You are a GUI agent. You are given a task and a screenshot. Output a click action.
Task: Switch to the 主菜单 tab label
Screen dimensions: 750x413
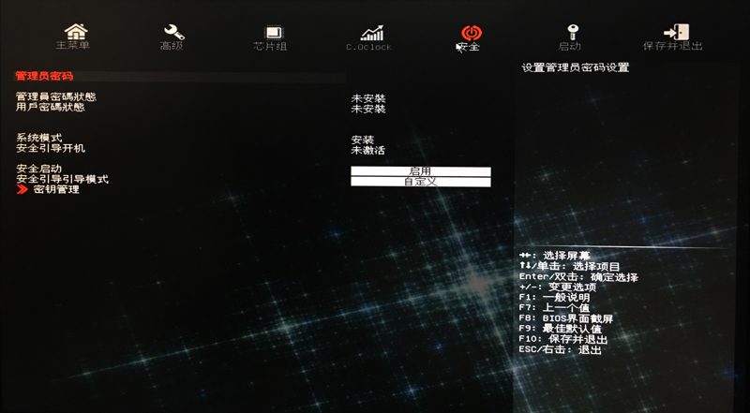point(73,45)
